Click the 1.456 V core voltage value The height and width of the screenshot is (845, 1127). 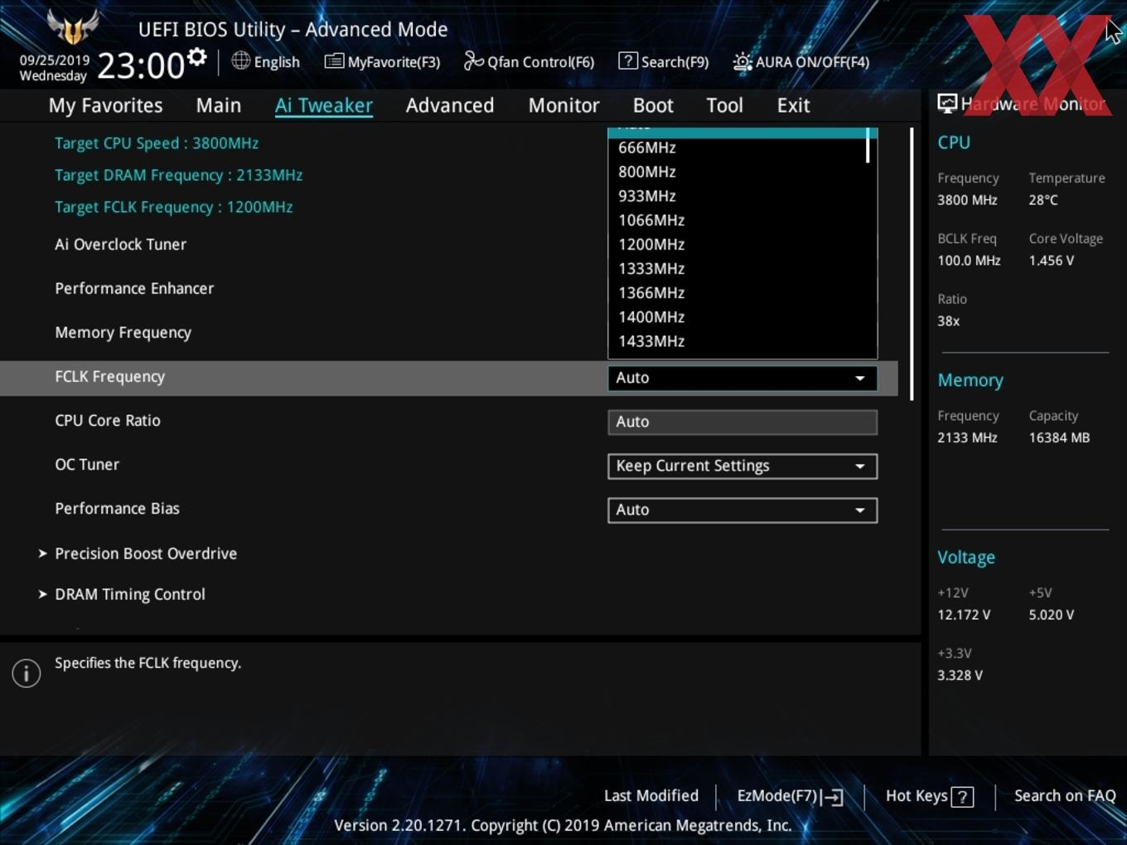click(x=1052, y=260)
